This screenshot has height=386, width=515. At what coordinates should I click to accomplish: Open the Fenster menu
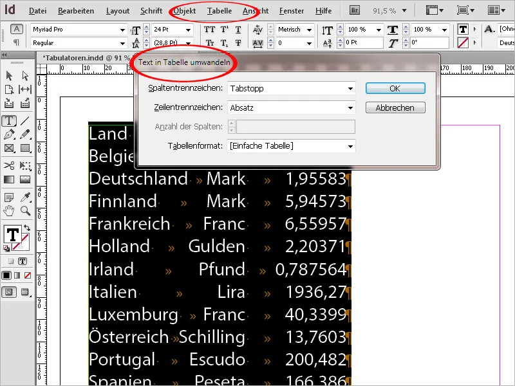pos(292,11)
